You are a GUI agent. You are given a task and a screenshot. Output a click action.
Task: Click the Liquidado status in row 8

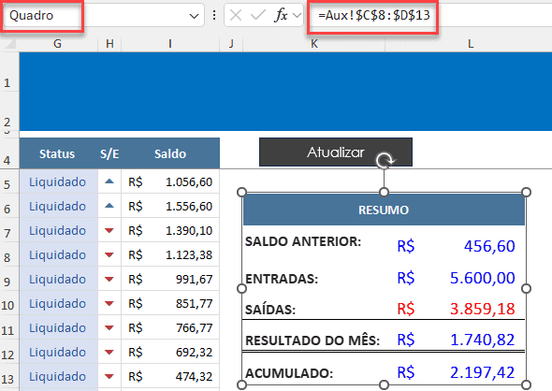[57, 254]
